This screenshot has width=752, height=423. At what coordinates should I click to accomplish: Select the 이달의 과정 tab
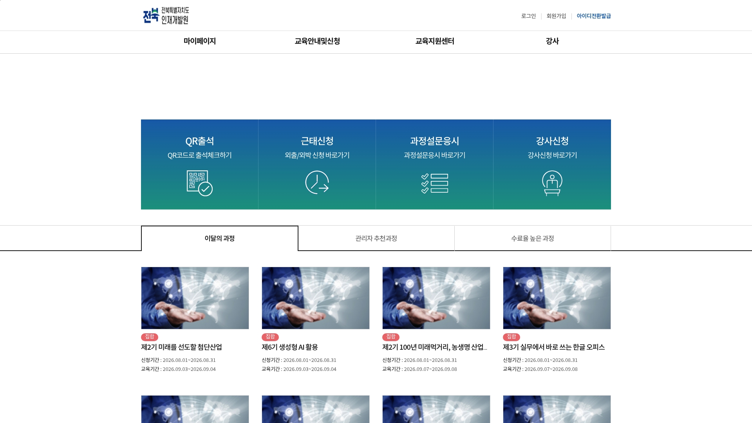pos(220,238)
